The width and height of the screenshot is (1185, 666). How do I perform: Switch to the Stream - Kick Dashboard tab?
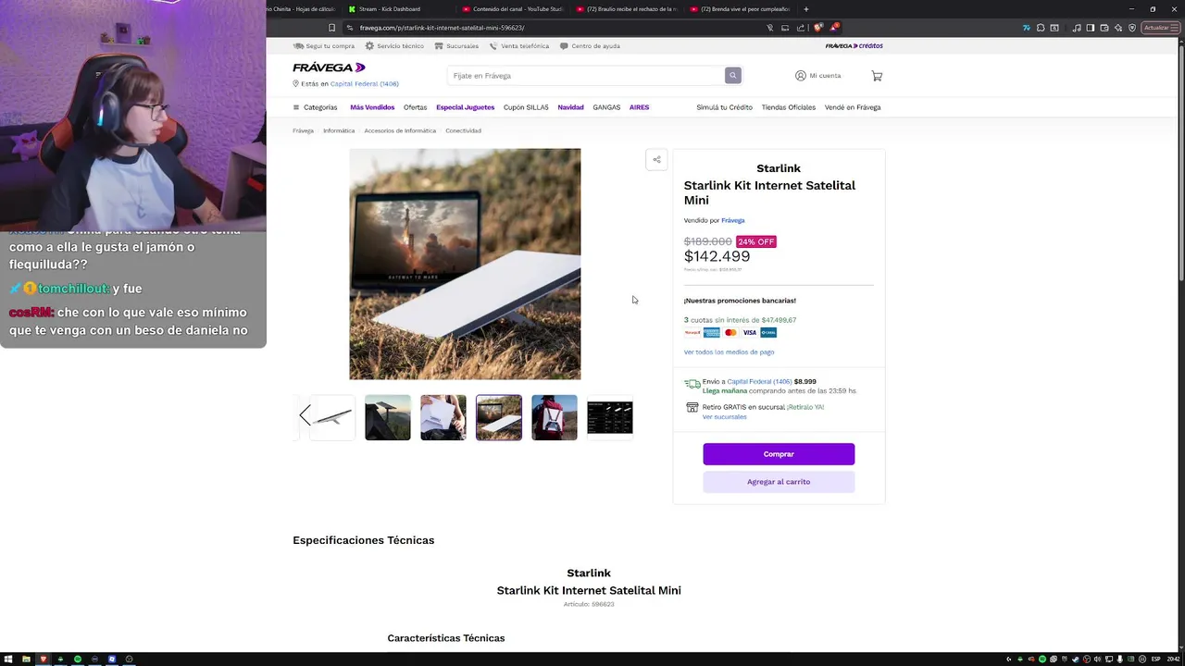click(389, 9)
